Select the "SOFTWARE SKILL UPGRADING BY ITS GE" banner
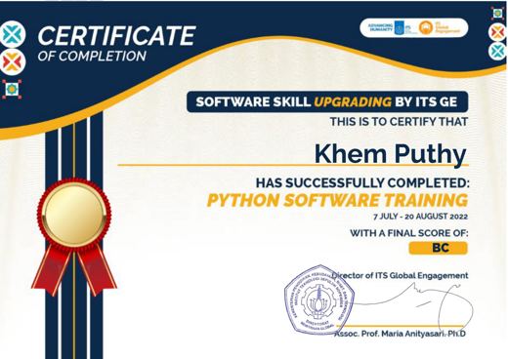The image size is (508, 359). point(327,102)
